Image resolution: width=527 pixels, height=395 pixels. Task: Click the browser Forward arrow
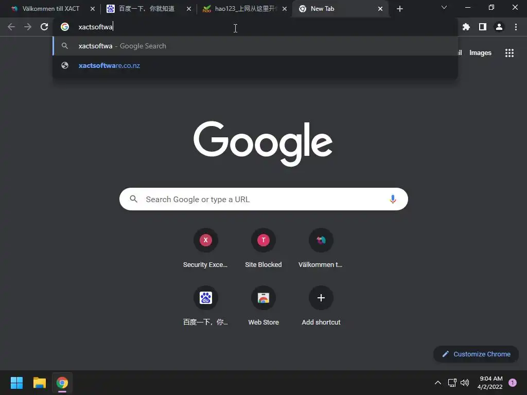tap(28, 27)
